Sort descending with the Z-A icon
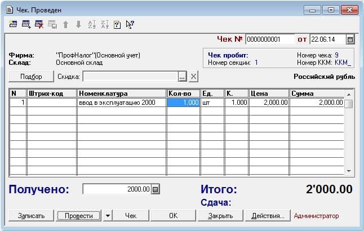This screenshot has width=364, height=231. tap(105, 24)
